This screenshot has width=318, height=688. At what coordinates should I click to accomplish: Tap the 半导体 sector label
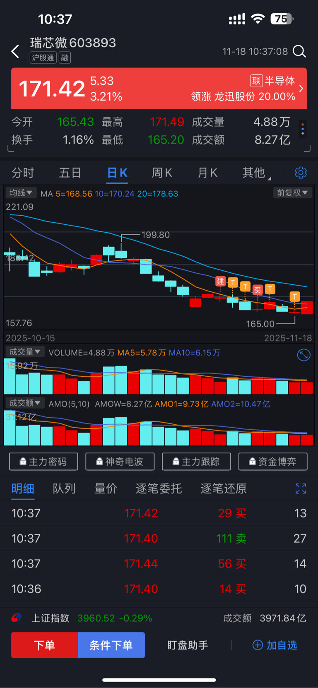tap(280, 81)
